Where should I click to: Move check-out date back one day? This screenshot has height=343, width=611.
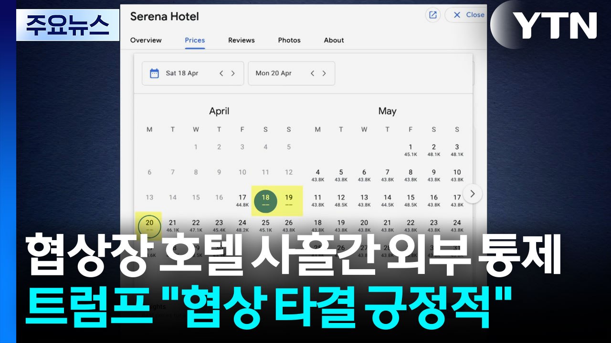click(x=312, y=73)
